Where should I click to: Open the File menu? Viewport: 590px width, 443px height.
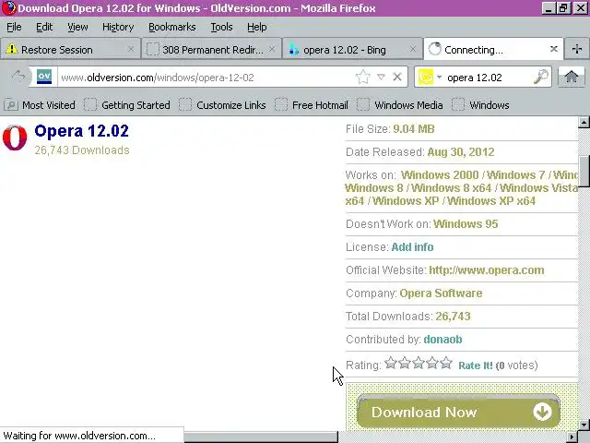click(14, 27)
